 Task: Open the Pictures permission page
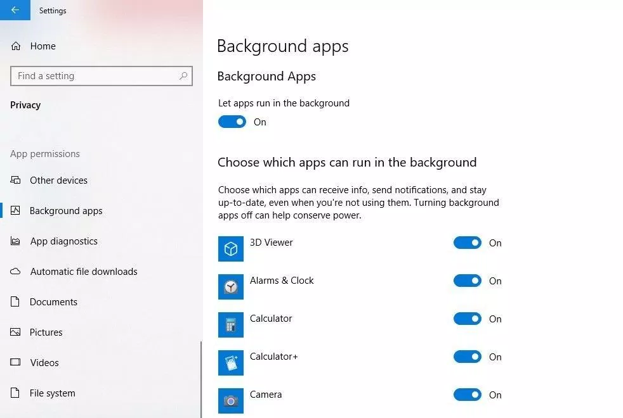(46, 332)
